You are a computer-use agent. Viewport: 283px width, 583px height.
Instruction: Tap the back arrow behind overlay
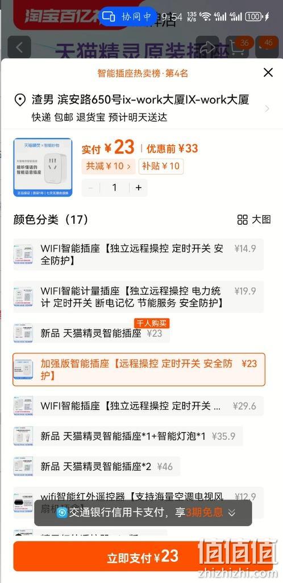coord(20,48)
